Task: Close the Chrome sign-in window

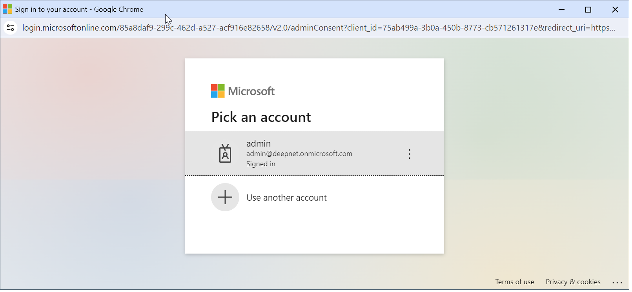Action: coord(615,9)
